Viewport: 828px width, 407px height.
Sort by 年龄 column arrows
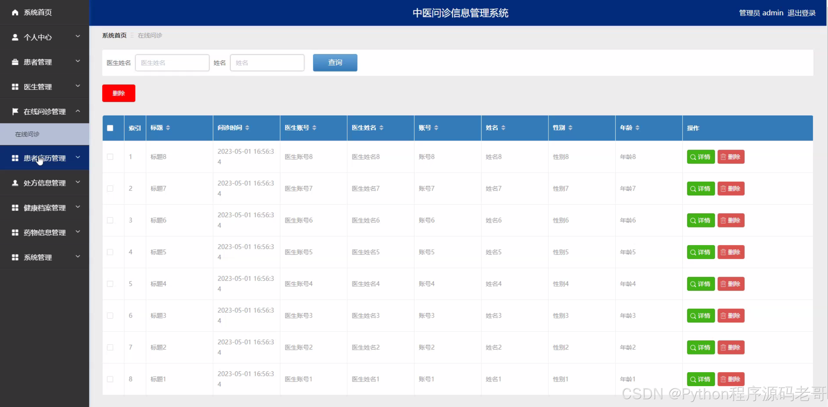tap(637, 128)
